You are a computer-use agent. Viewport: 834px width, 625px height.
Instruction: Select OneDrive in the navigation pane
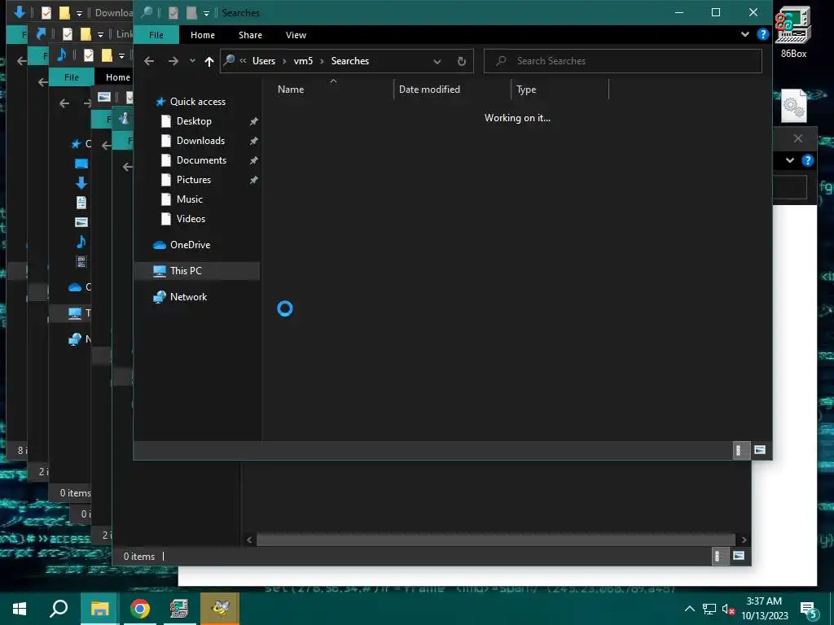190,245
